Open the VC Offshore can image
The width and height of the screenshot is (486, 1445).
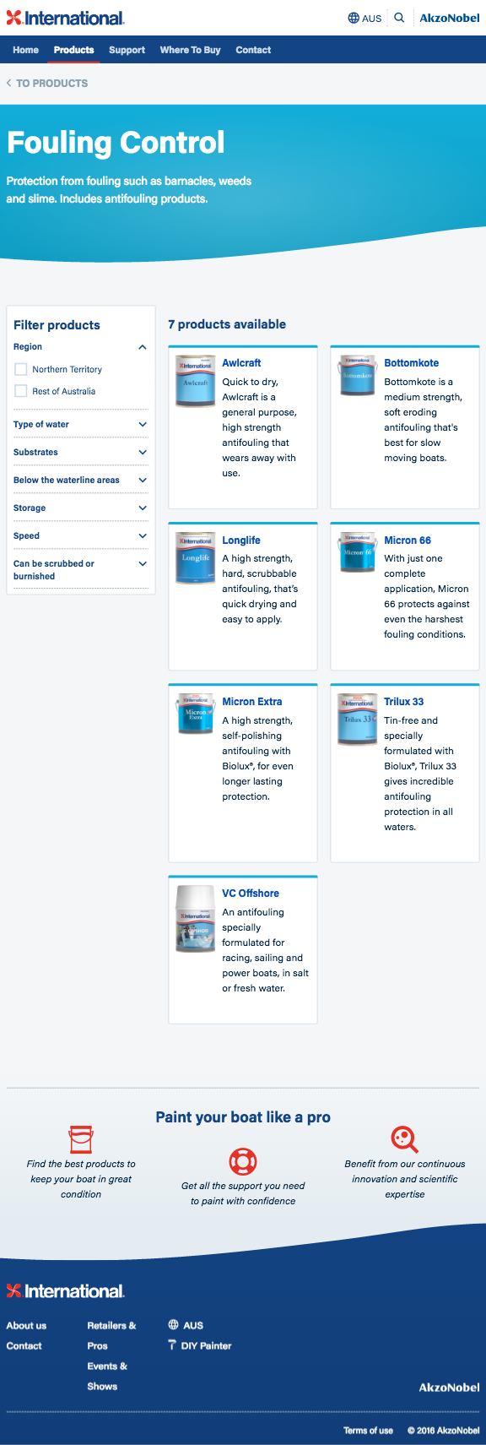click(x=195, y=919)
